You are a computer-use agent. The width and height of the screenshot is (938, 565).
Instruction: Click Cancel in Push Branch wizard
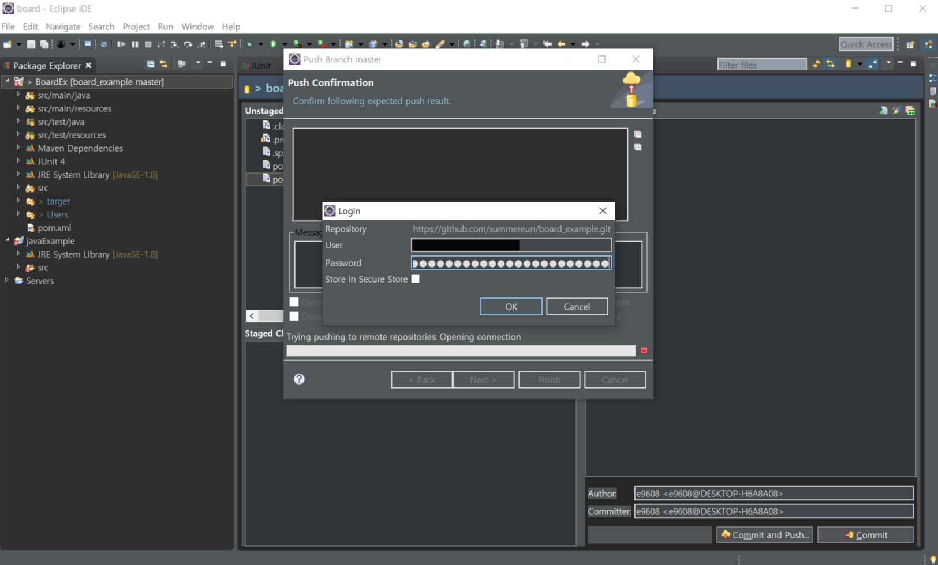615,379
